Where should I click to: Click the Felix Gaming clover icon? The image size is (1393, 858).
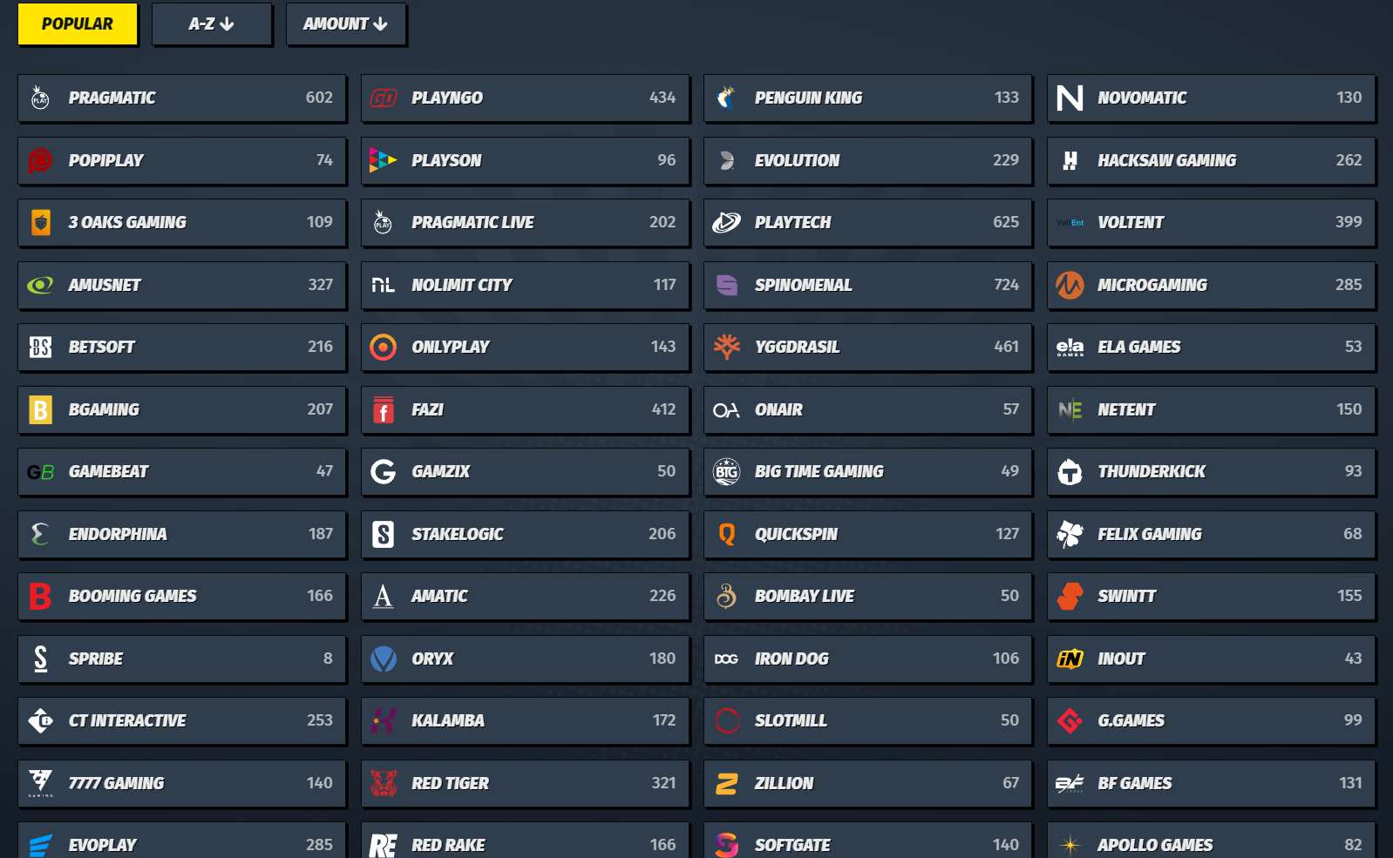1070,534
